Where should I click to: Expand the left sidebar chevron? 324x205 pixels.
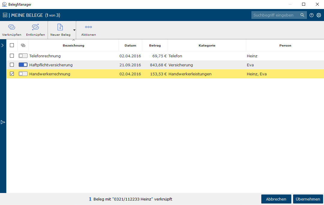[2, 45]
